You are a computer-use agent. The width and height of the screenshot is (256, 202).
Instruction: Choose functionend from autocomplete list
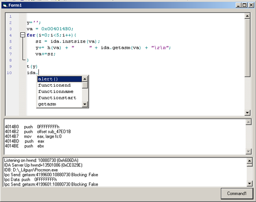(60, 85)
